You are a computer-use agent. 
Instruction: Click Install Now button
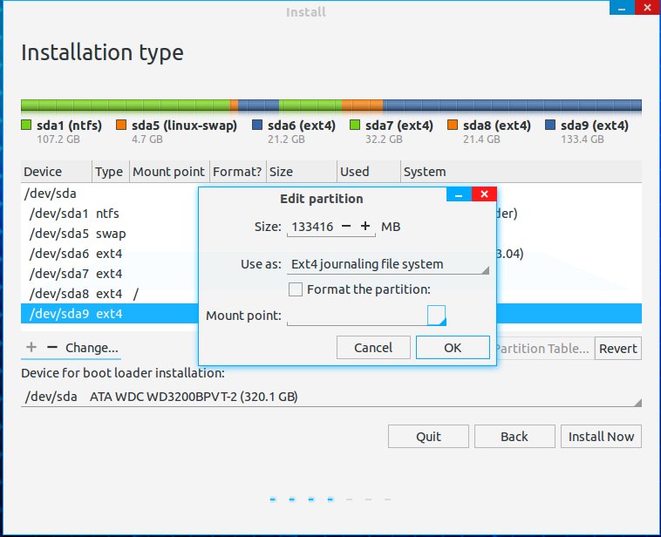601,436
